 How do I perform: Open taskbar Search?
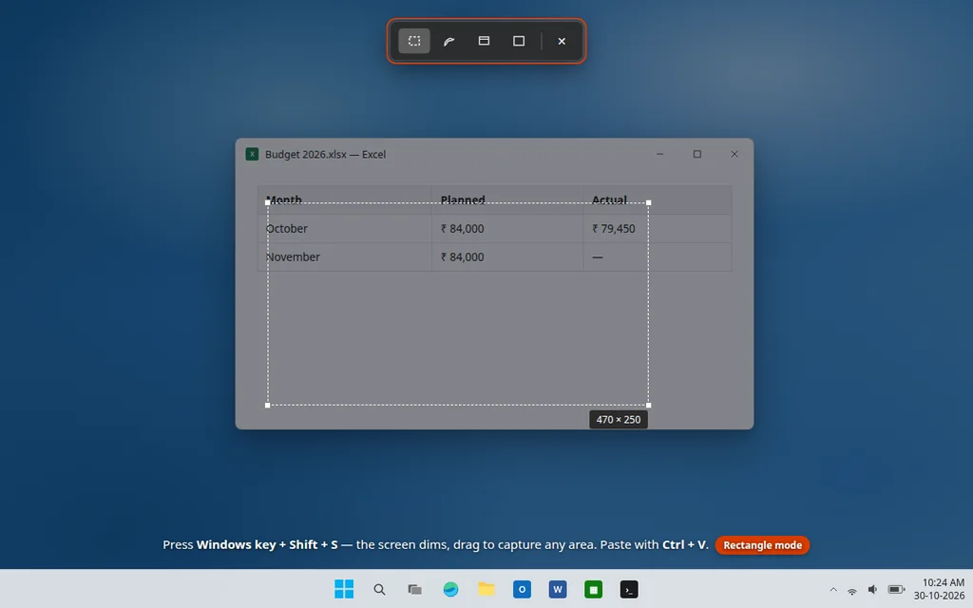point(379,589)
